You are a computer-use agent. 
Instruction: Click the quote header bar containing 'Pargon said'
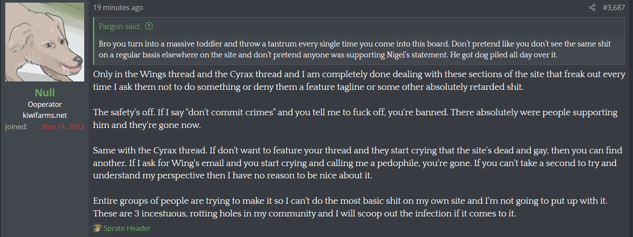point(359,26)
